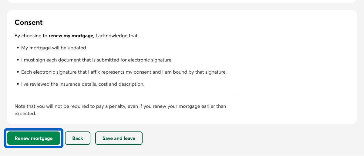Viewport: 364px width, 156px height.
Task: Click bullet dot before "My mortgage will be updated"
Action: click(x=18, y=48)
